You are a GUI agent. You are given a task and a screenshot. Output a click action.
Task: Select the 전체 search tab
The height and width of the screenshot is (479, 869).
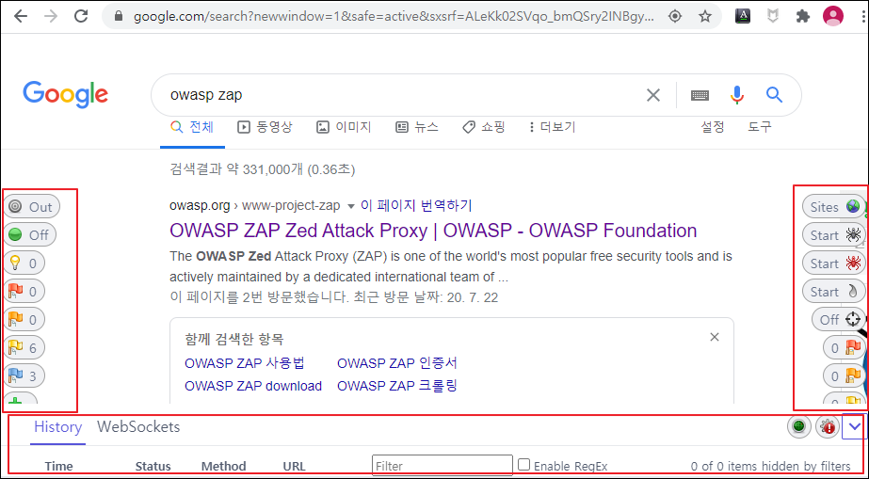(192, 127)
